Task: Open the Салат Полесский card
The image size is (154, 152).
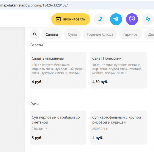Action: pyautogui.click(x=118, y=70)
